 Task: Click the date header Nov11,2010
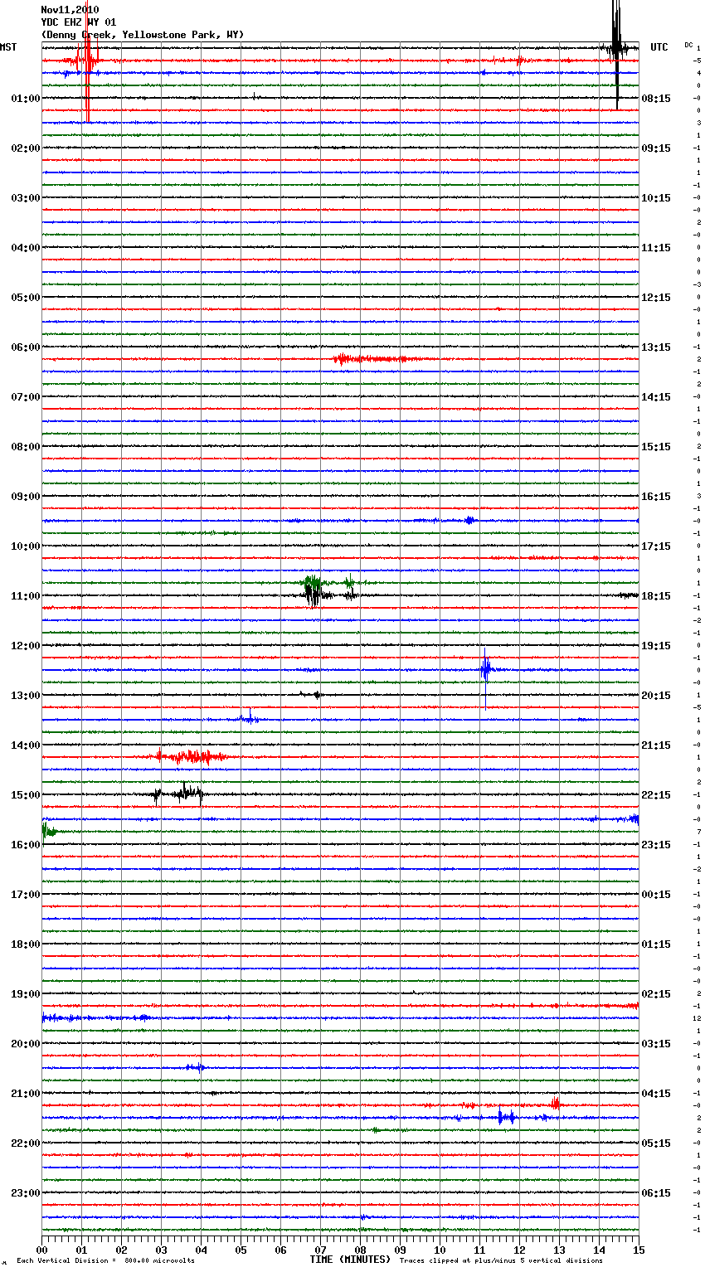[x=70, y=10]
